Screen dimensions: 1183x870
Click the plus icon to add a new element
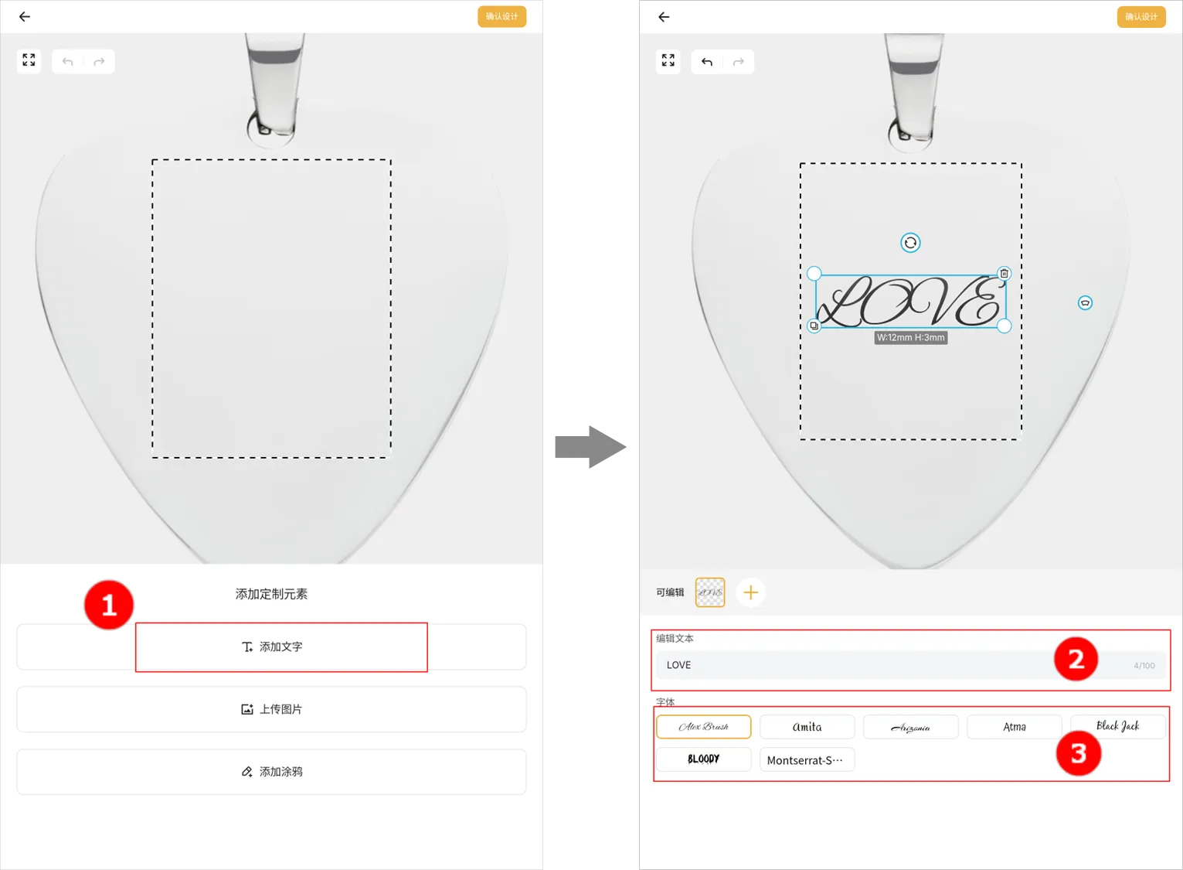click(x=750, y=592)
